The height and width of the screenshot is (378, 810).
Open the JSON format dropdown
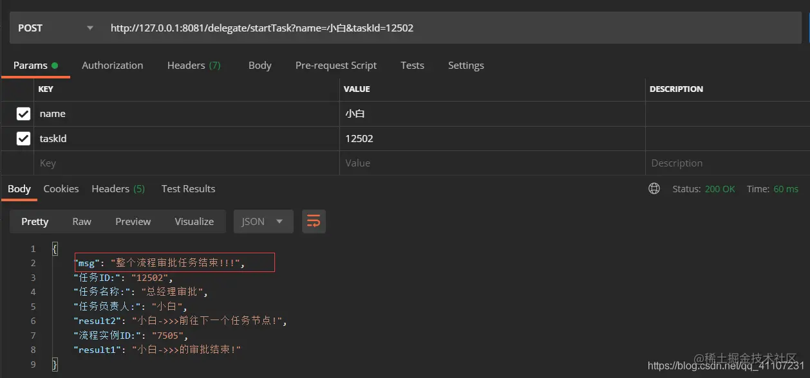point(263,221)
